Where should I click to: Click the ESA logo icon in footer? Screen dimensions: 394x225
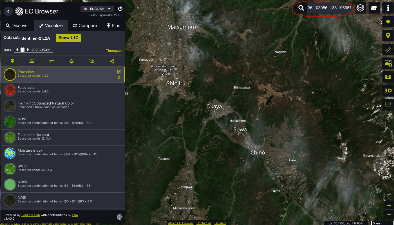tap(120, 217)
